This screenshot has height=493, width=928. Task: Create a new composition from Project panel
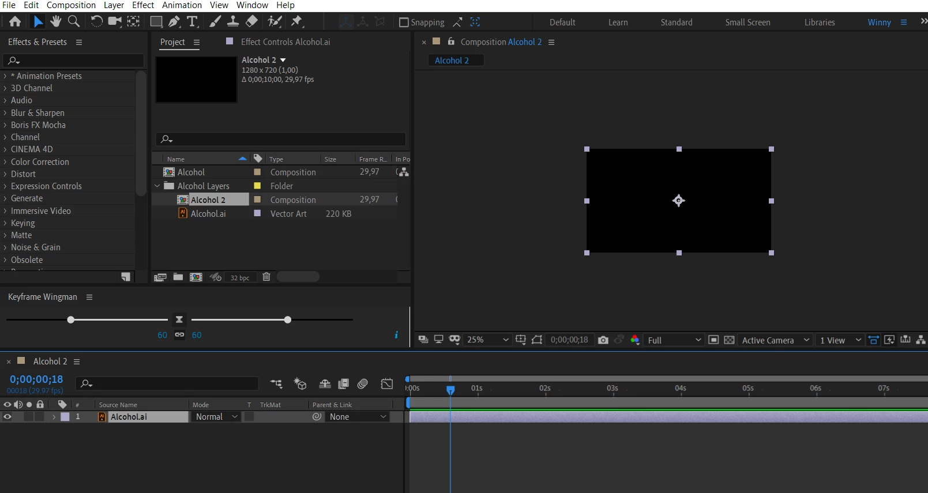point(196,277)
